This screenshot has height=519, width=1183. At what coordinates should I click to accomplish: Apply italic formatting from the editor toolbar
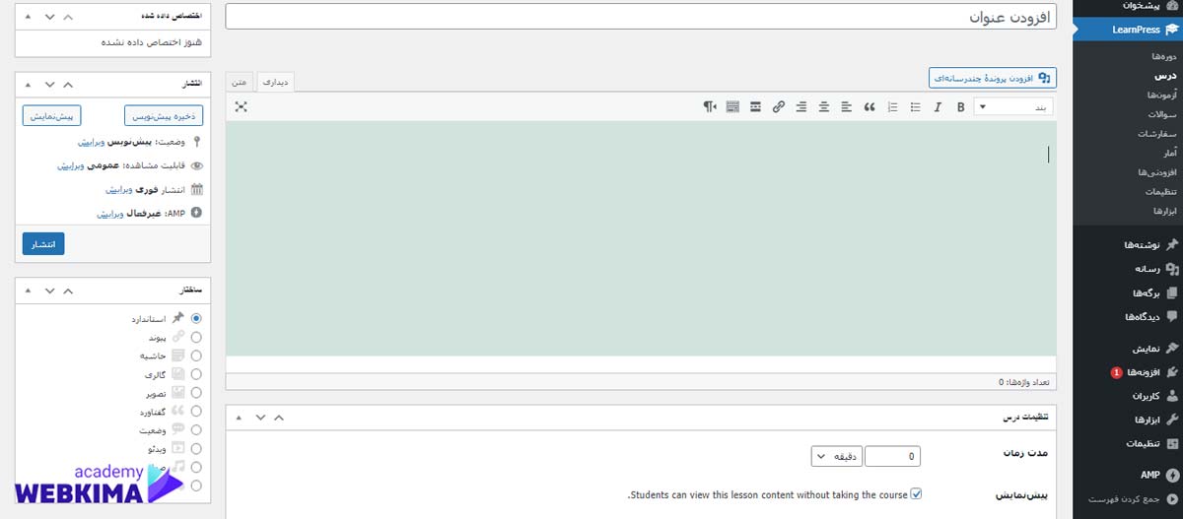tap(938, 106)
